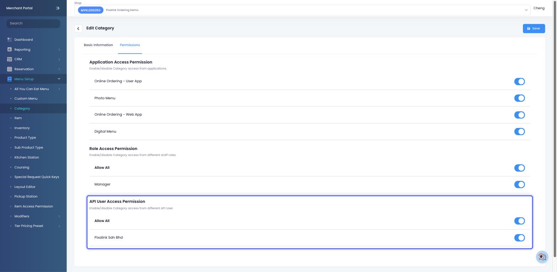The width and height of the screenshot is (557, 272).
Task: Expand the Modifiers submenu
Action: [x=59, y=216]
